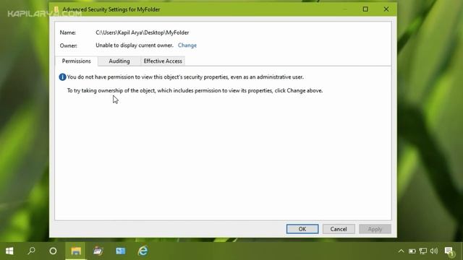Screen dimensions: 463x260
Task: Open the Effective Access tab
Action: tap(163, 61)
